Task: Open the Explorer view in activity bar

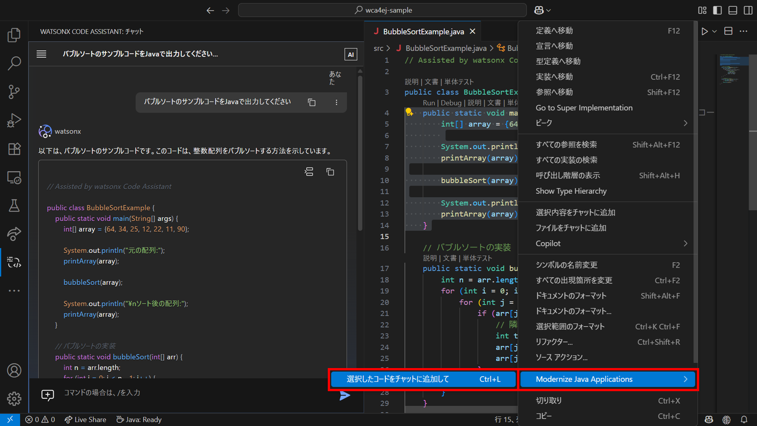Action: coord(14,35)
